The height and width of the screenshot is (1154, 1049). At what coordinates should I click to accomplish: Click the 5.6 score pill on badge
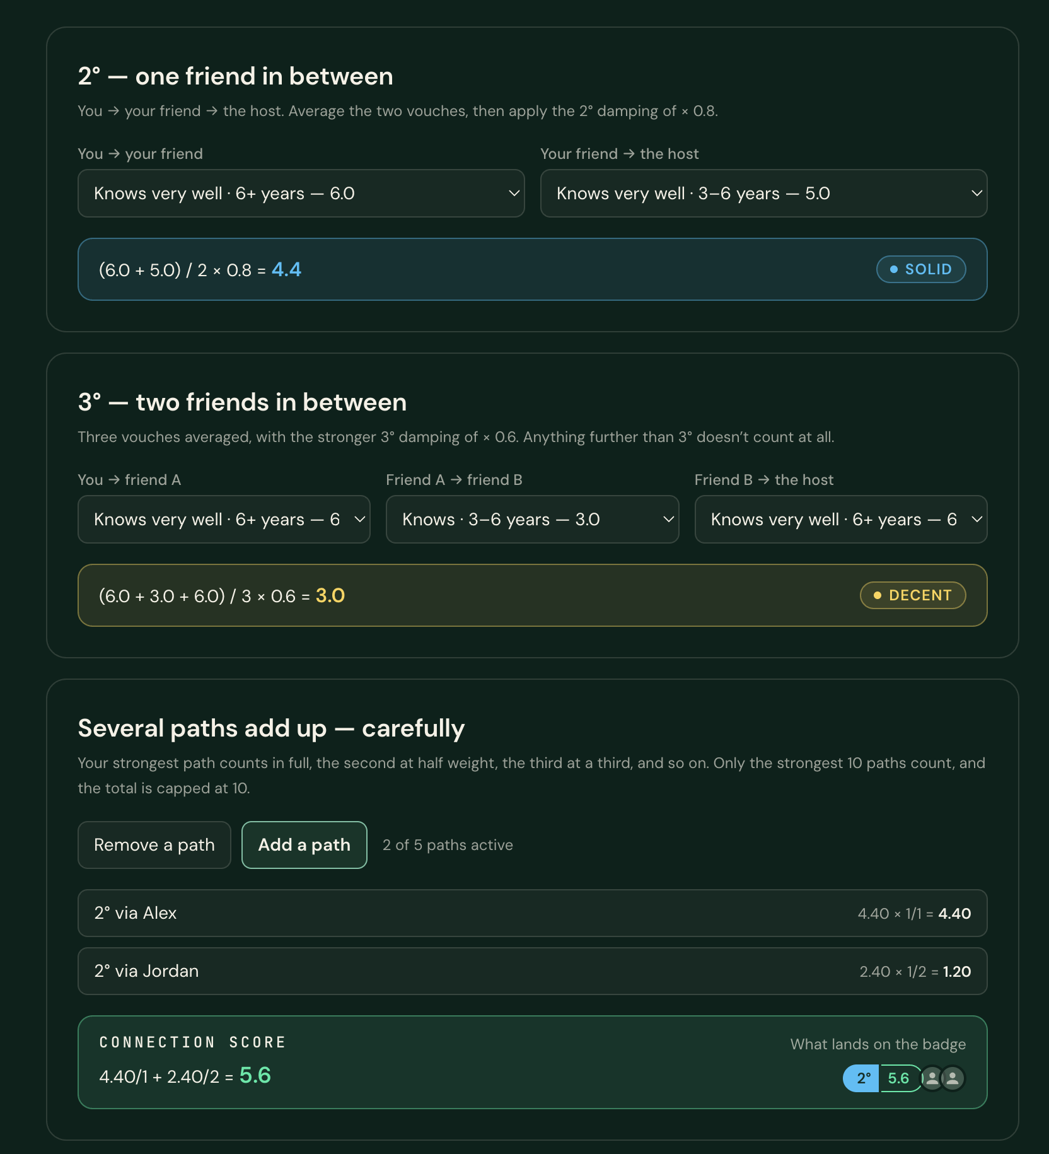(x=899, y=1078)
